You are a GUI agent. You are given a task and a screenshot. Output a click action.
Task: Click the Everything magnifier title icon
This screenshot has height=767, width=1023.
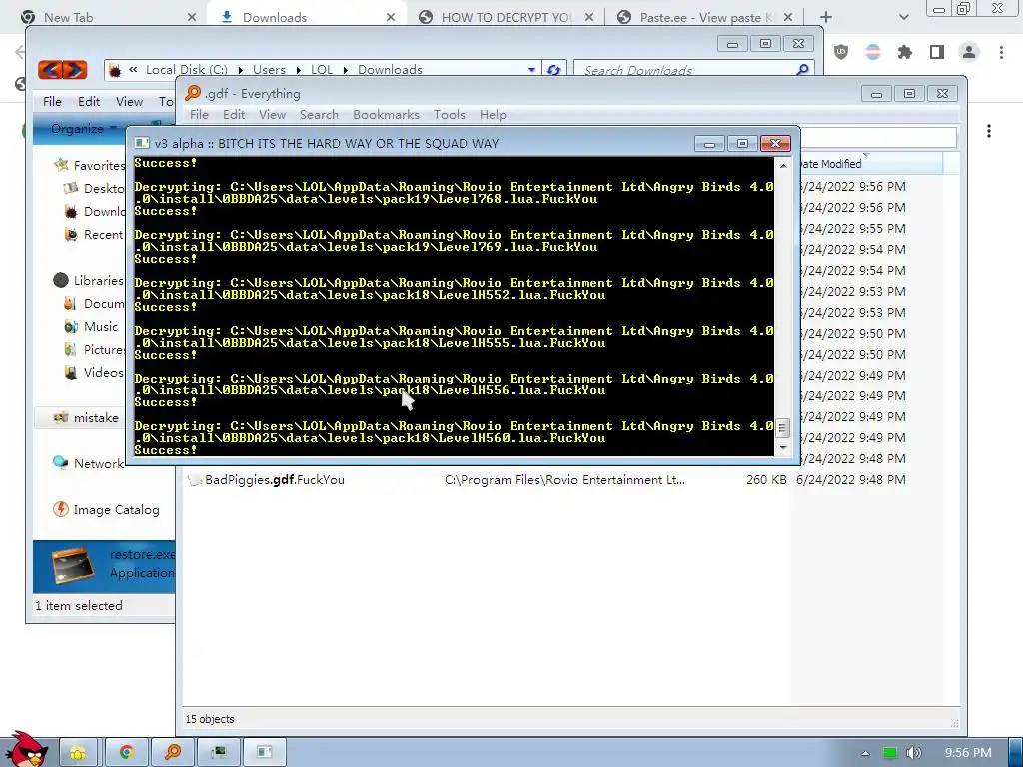pyautogui.click(x=193, y=93)
